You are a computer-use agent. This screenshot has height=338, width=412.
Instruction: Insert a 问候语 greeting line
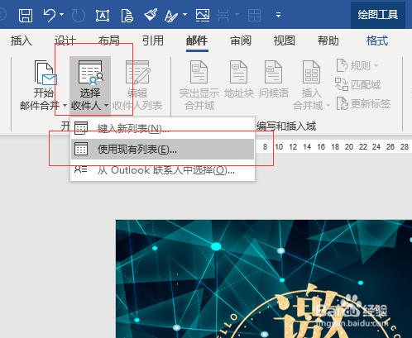[274, 80]
